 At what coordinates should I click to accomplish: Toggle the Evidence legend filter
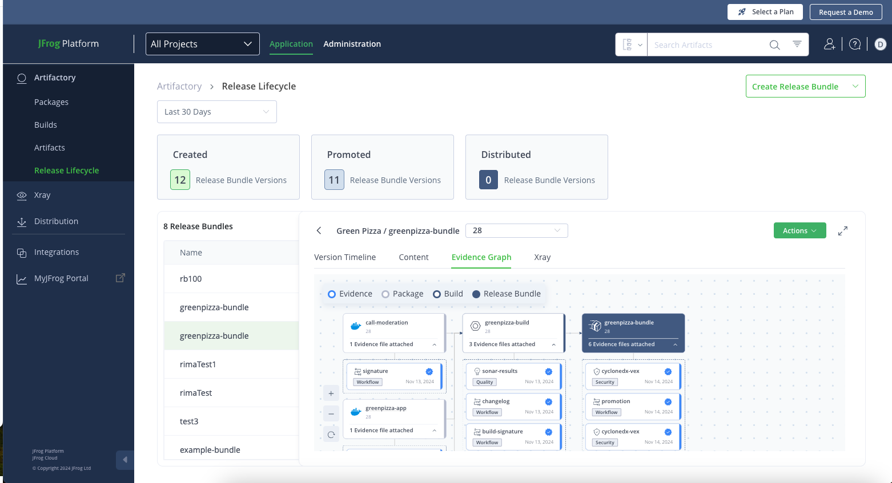point(332,294)
